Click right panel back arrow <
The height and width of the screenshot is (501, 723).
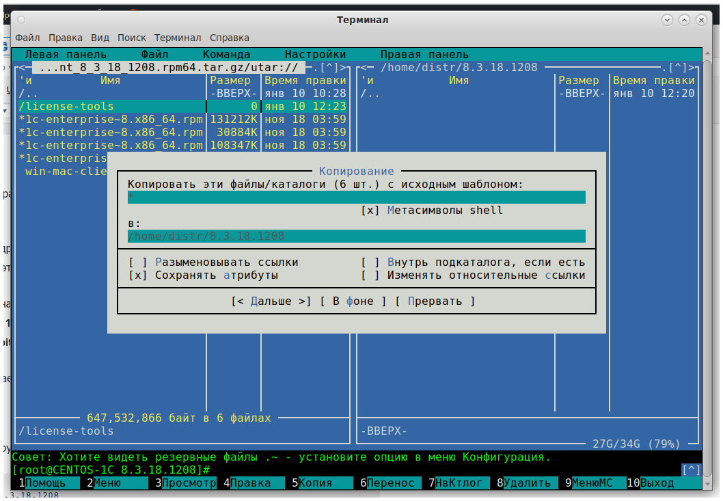[364, 68]
